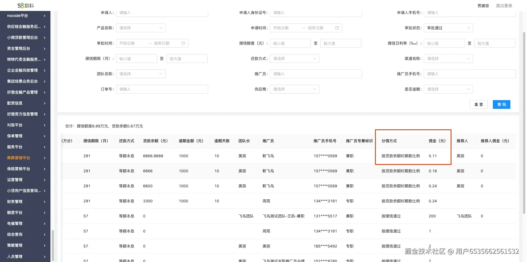Click the sidebar scrollbar thumb

[x=53, y=245]
